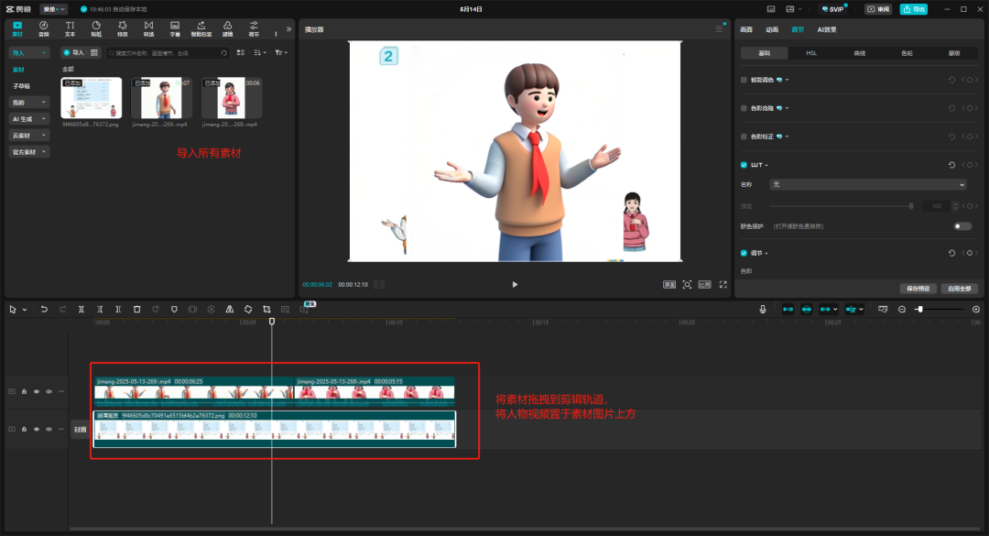This screenshot has height=536, width=989.
Task: Open the 滤镜 filters panel
Action: coord(226,27)
